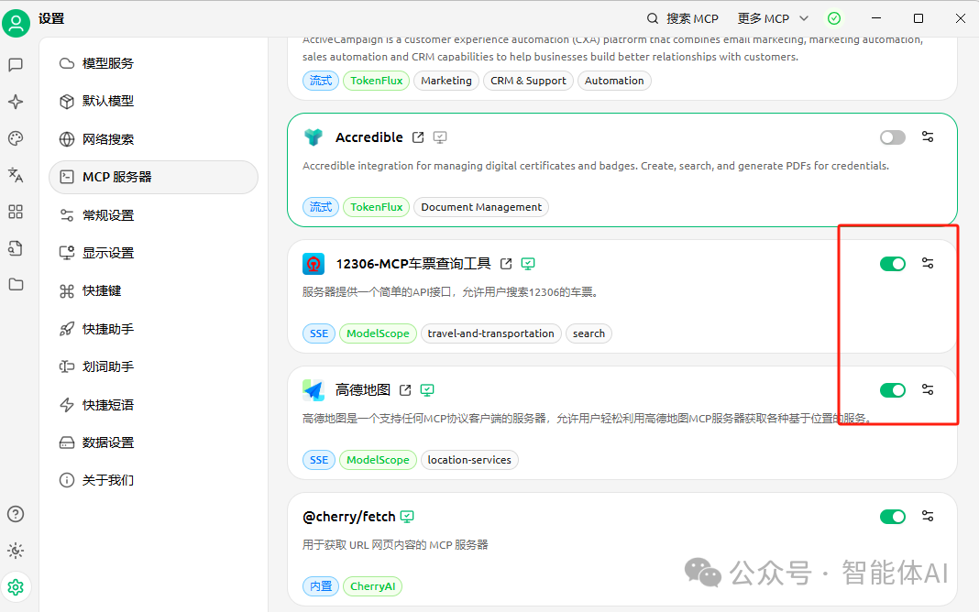Viewport: 979px width, 612px height.
Task: Select 显示设置 settings item
Action: pyautogui.click(x=154, y=253)
